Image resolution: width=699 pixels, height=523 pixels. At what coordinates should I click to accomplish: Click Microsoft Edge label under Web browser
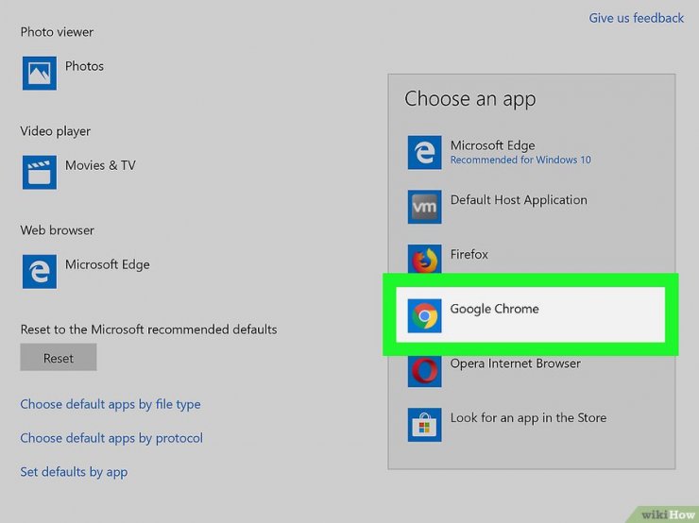pyautogui.click(x=108, y=264)
